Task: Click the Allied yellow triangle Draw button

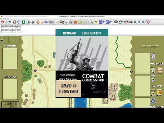Action: click(153, 93)
